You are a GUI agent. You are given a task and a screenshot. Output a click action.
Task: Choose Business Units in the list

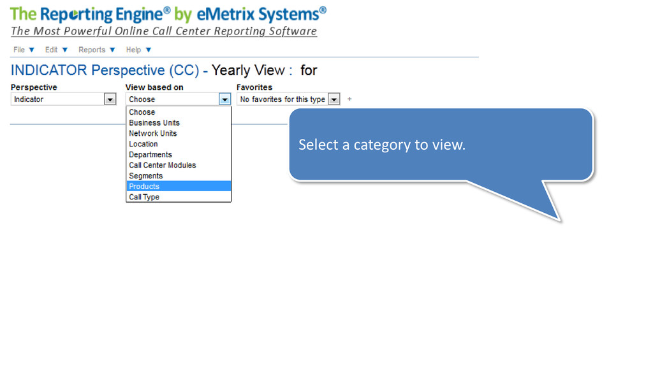(179, 123)
